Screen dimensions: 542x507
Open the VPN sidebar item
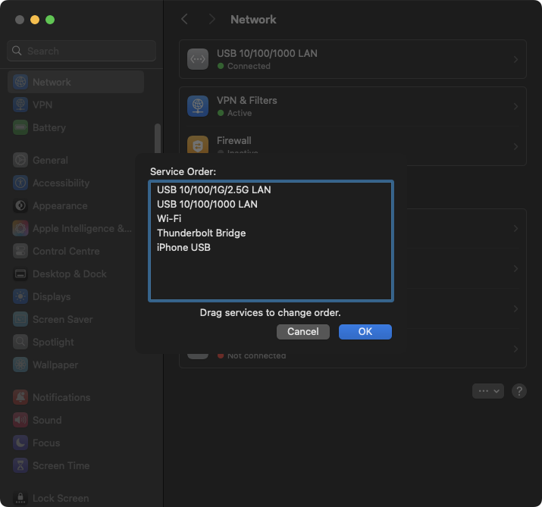tap(76, 105)
